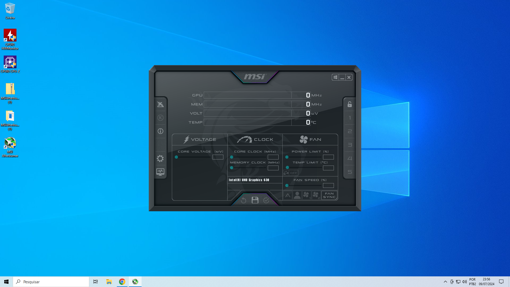Screen dimensions: 510x287
Task: Open the volume speaker tray icon
Action: click(465, 282)
